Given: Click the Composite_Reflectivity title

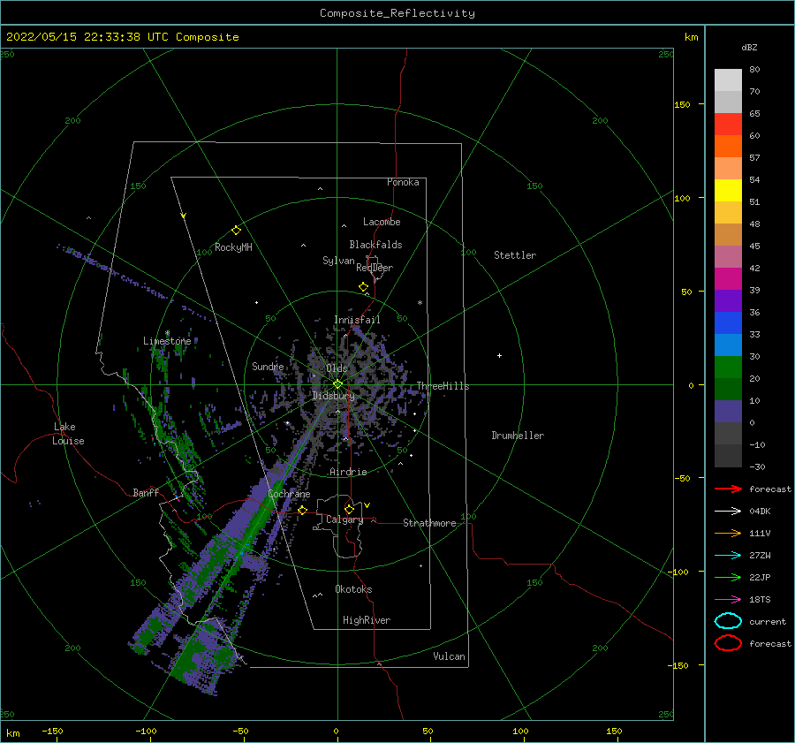Looking at the screenshot, I should [x=397, y=13].
